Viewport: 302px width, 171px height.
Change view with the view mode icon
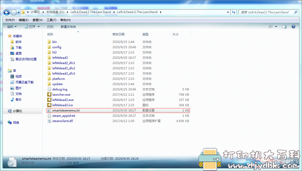point(271,26)
